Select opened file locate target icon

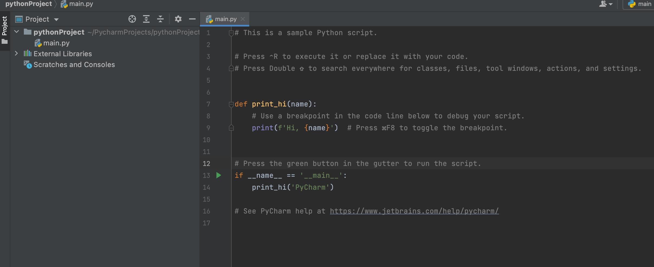(x=132, y=19)
